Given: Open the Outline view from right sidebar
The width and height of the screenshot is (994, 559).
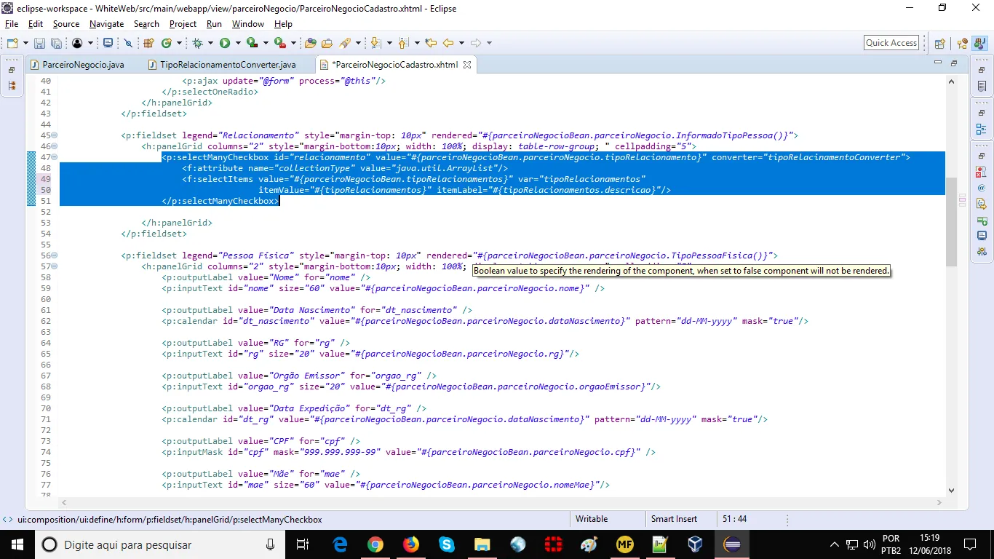Looking at the screenshot, I should click(982, 130).
